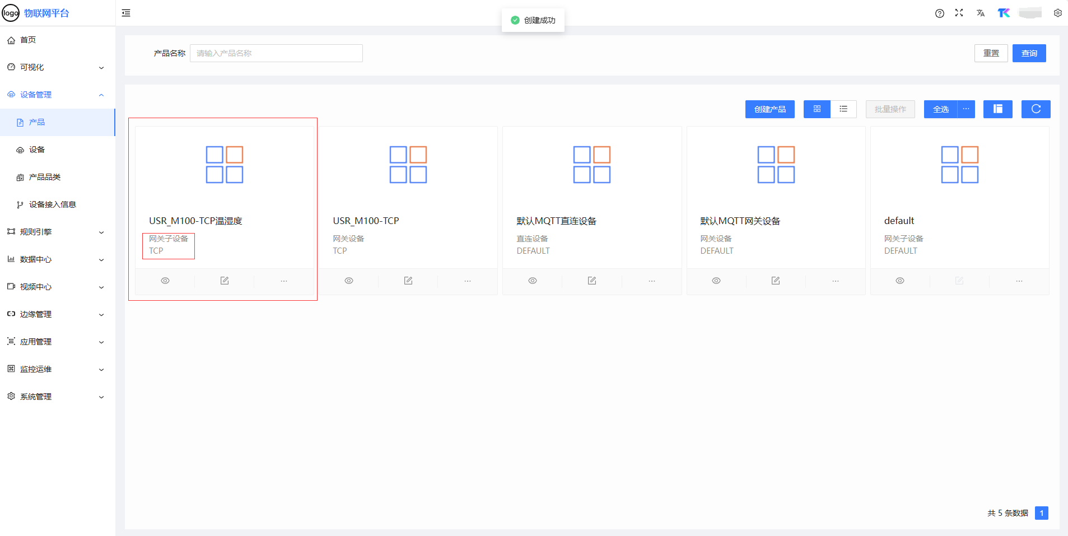Go to 产品品类 menu item
The image size is (1068, 536).
click(45, 177)
